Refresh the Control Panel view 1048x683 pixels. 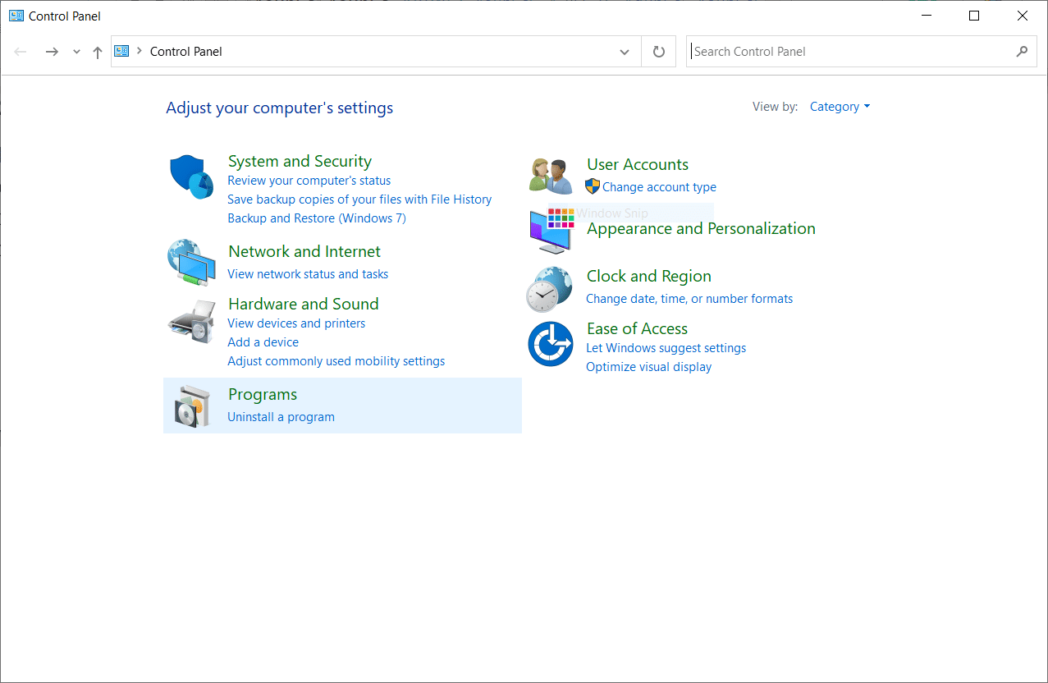[658, 52]
